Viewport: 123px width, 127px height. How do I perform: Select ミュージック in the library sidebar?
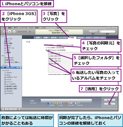8,39
